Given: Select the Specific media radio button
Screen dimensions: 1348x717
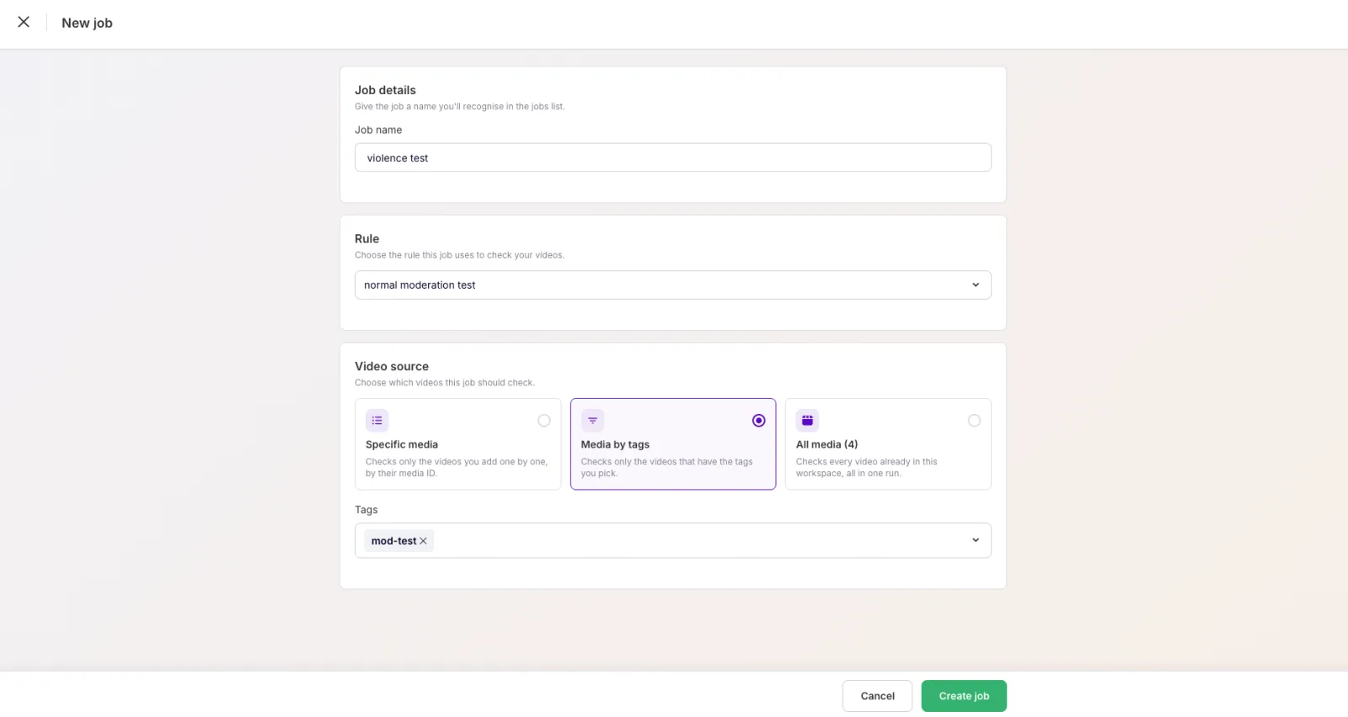Looking at the screenshot, I should pos(544,421).
